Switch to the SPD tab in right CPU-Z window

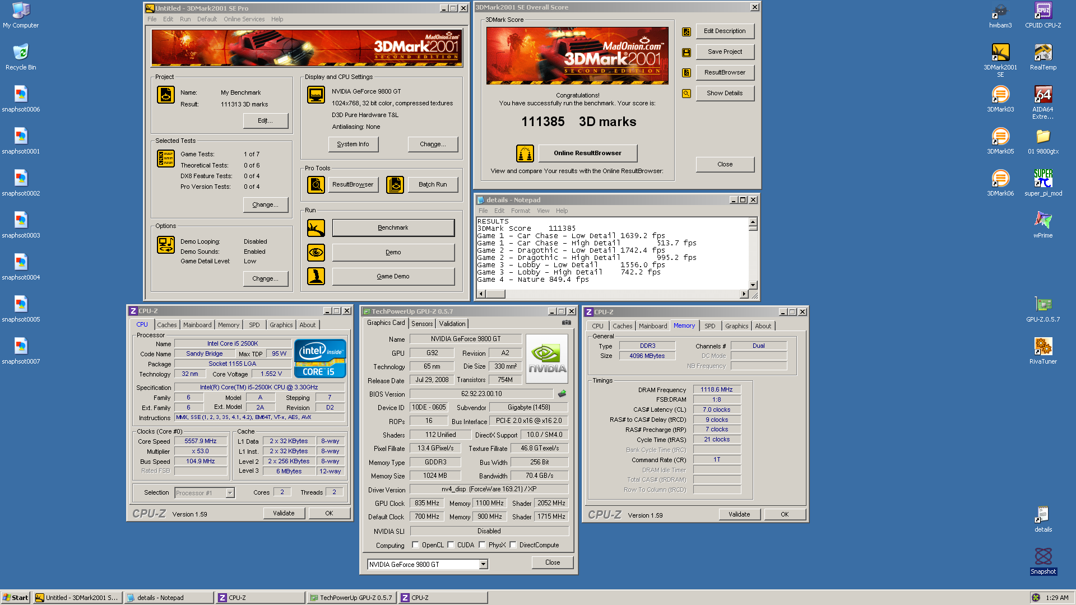[x=710, y=326]
